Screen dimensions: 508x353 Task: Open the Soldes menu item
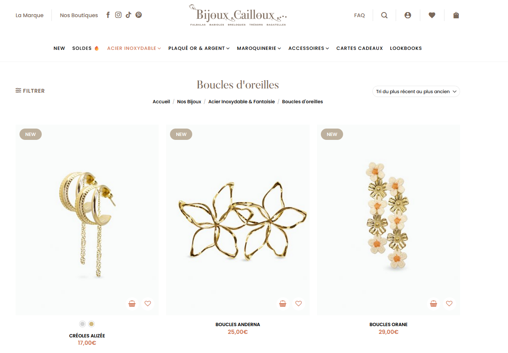[86, 48]
